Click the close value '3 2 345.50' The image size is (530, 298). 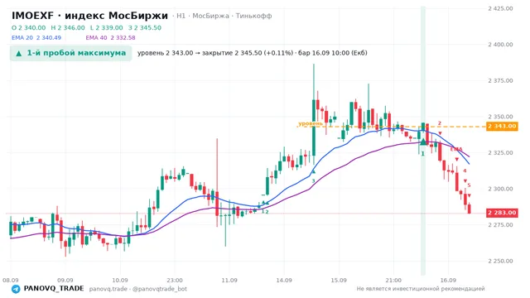coord(145,27)
